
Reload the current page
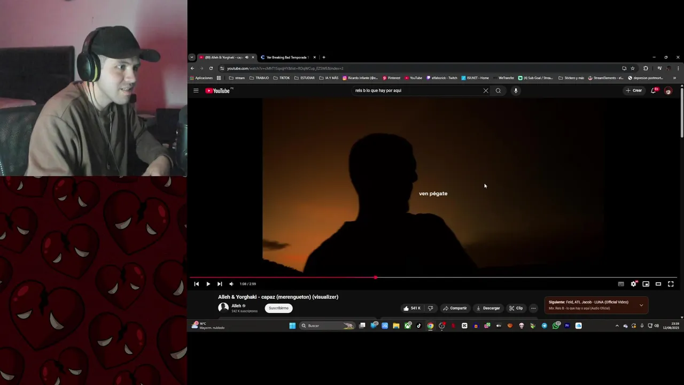[x=211, y=68]
